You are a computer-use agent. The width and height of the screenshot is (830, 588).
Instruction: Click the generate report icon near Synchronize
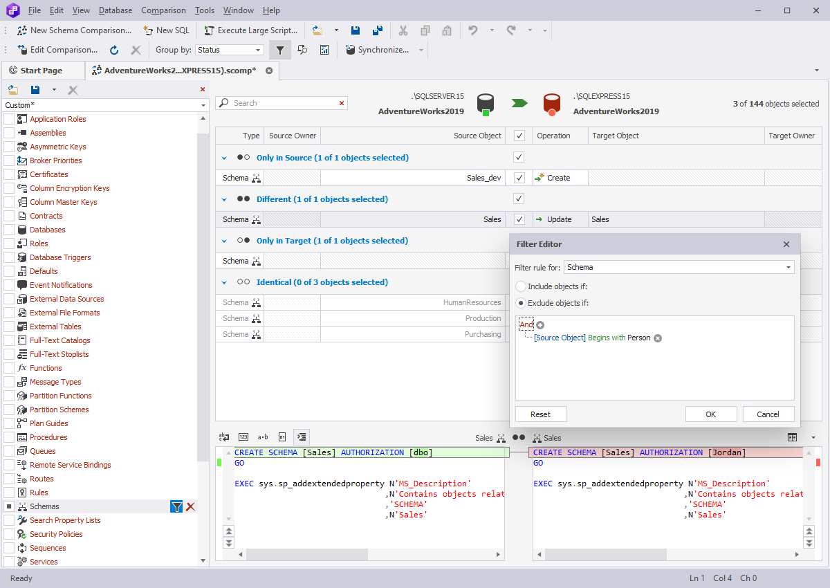(x=324, y=49)
